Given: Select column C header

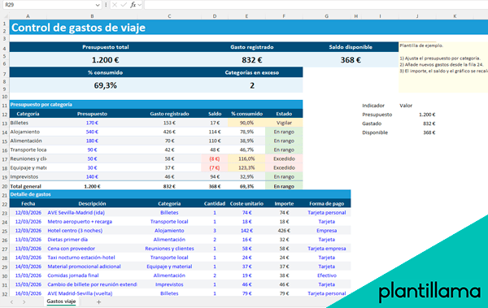Looking at the screenshot, I should [169, 16].
